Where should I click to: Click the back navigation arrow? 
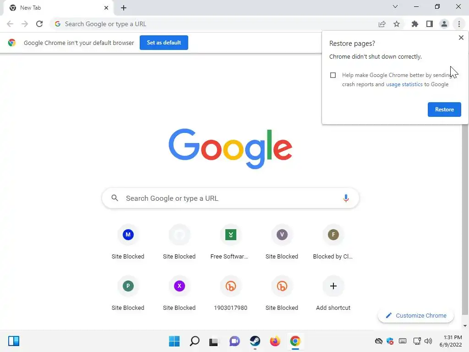click(x=10, y=24)
